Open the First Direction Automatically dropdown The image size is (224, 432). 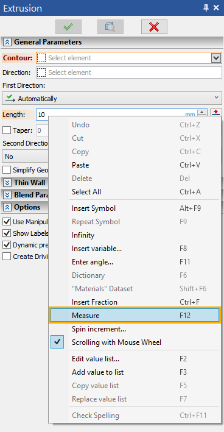click(112, 98)
